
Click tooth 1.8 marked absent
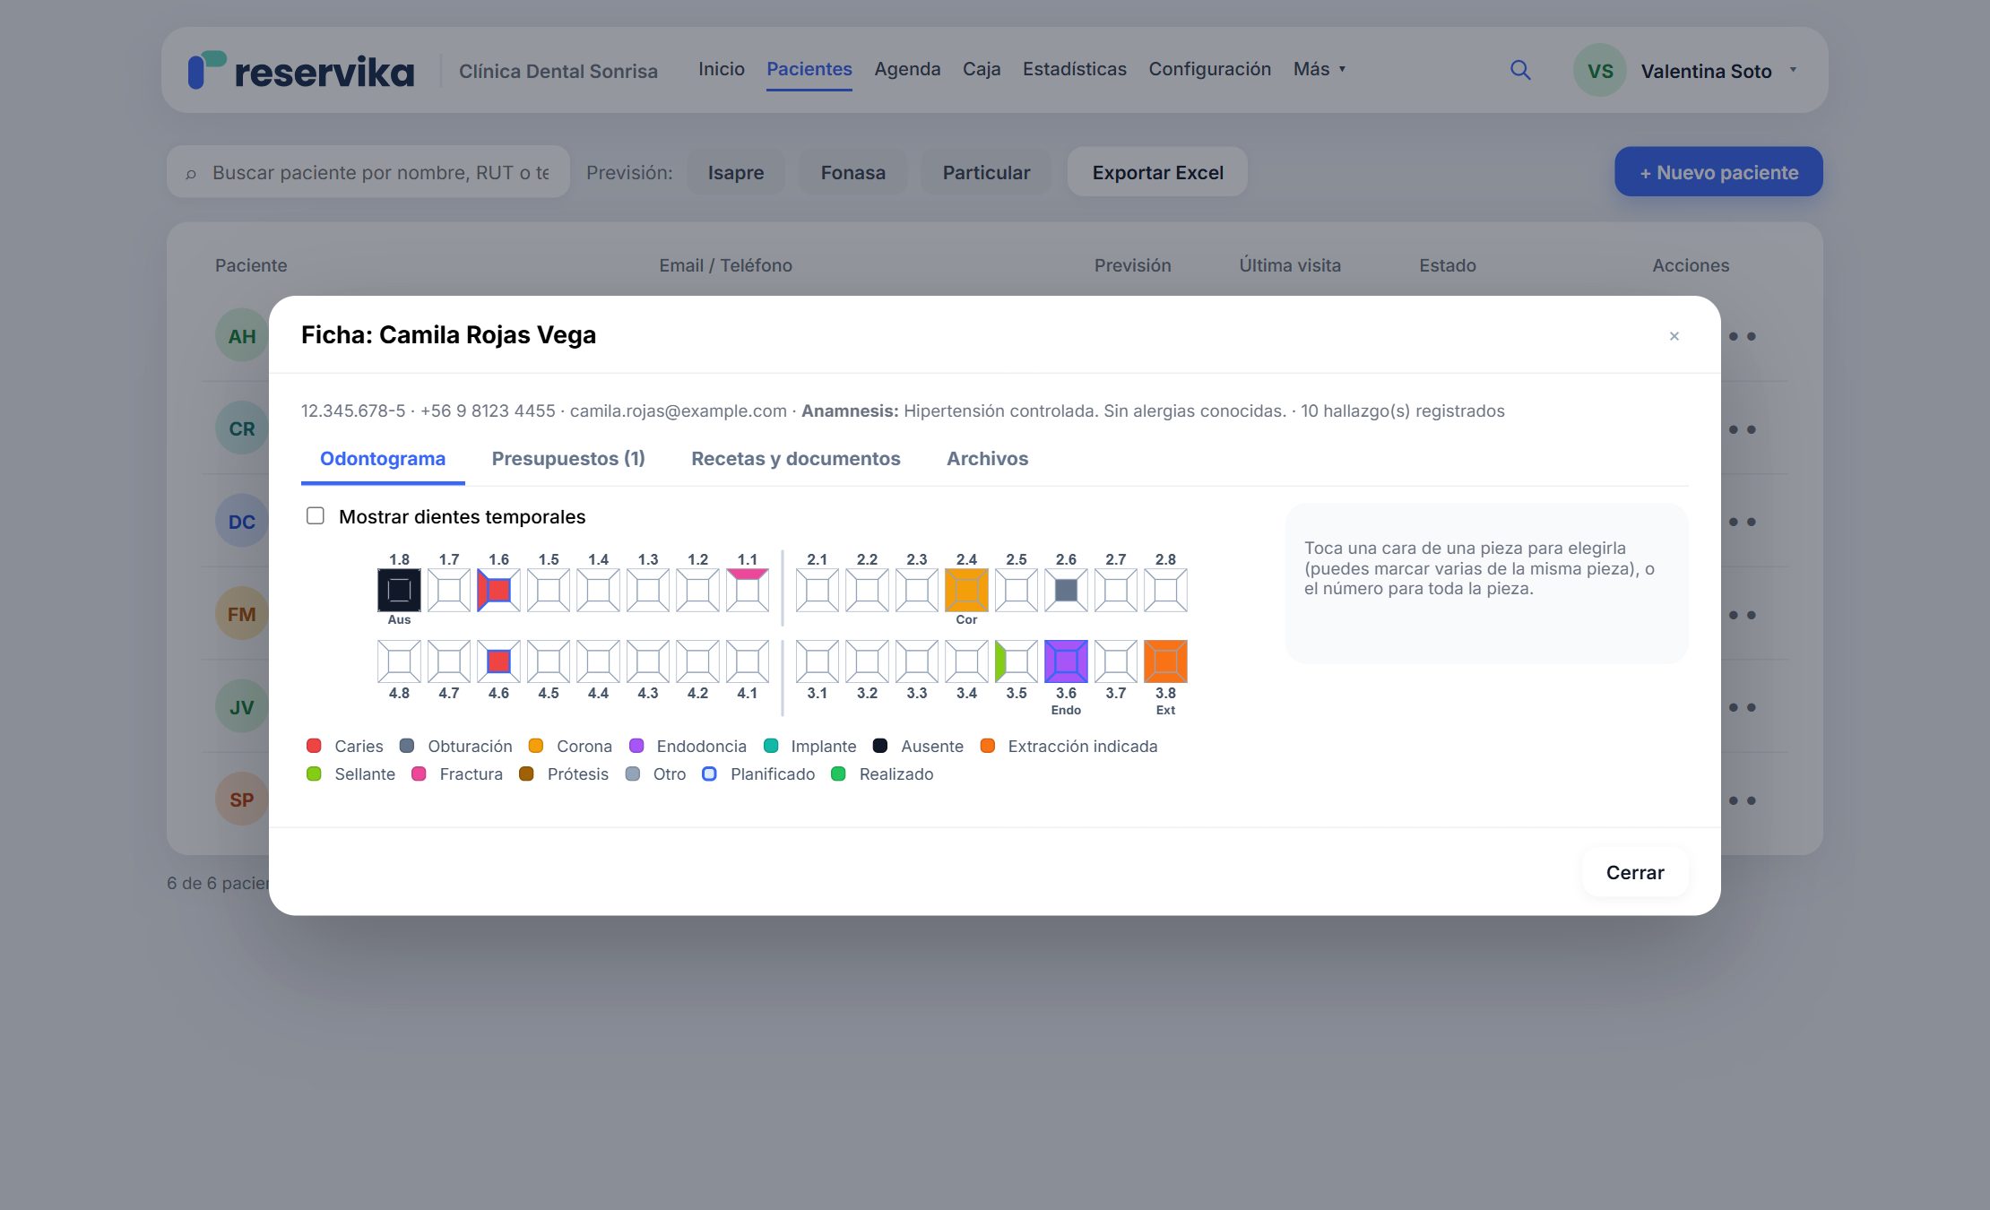[399, 590]
